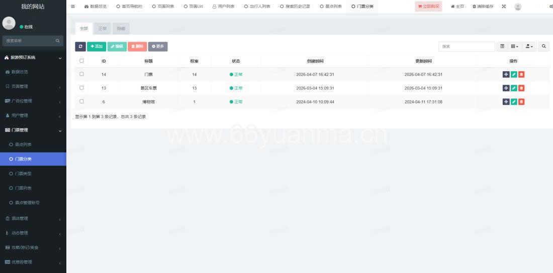Select all rows with header checkbox
This screenshot has height=273, width=553.
[81, 61]
